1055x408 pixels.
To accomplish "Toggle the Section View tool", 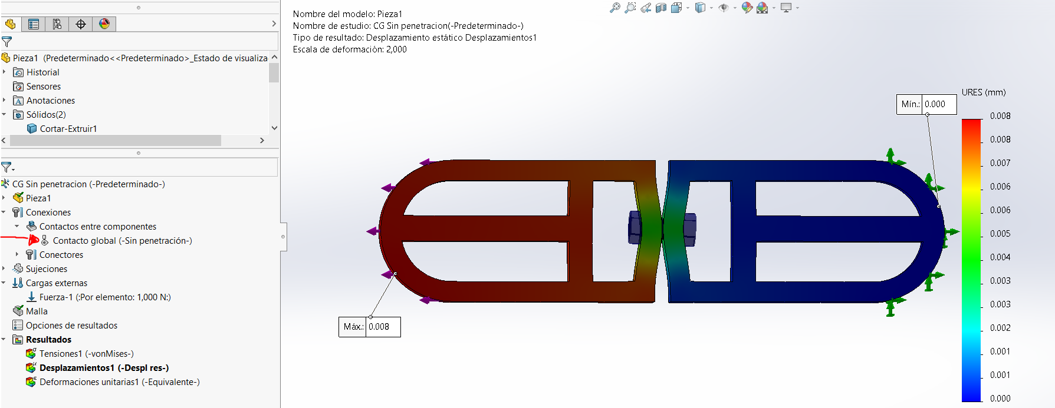I will pyautogui.click(x=661, y=8).
